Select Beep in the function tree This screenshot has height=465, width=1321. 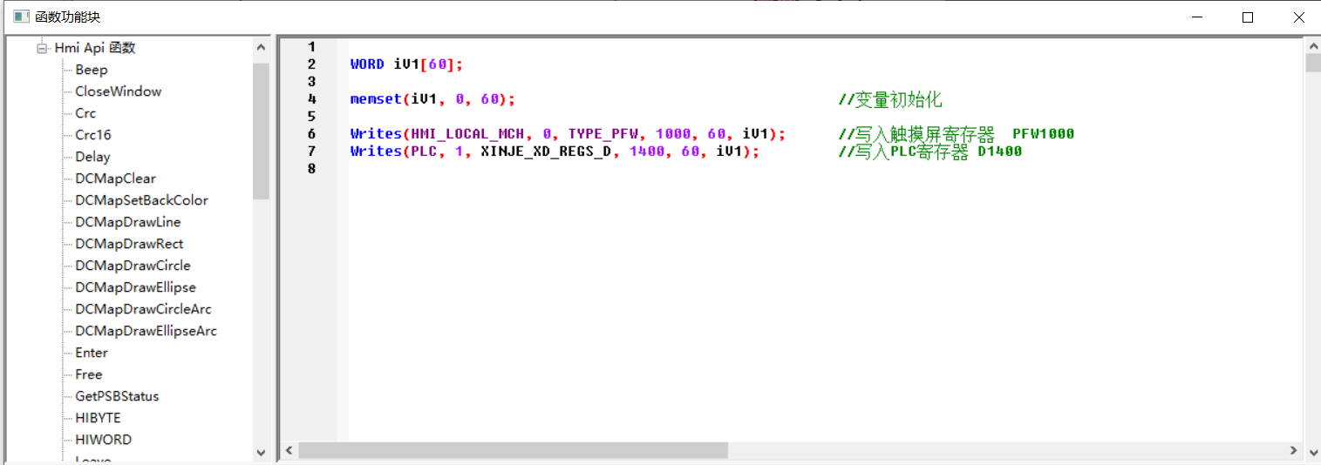[x=92, y=70]
